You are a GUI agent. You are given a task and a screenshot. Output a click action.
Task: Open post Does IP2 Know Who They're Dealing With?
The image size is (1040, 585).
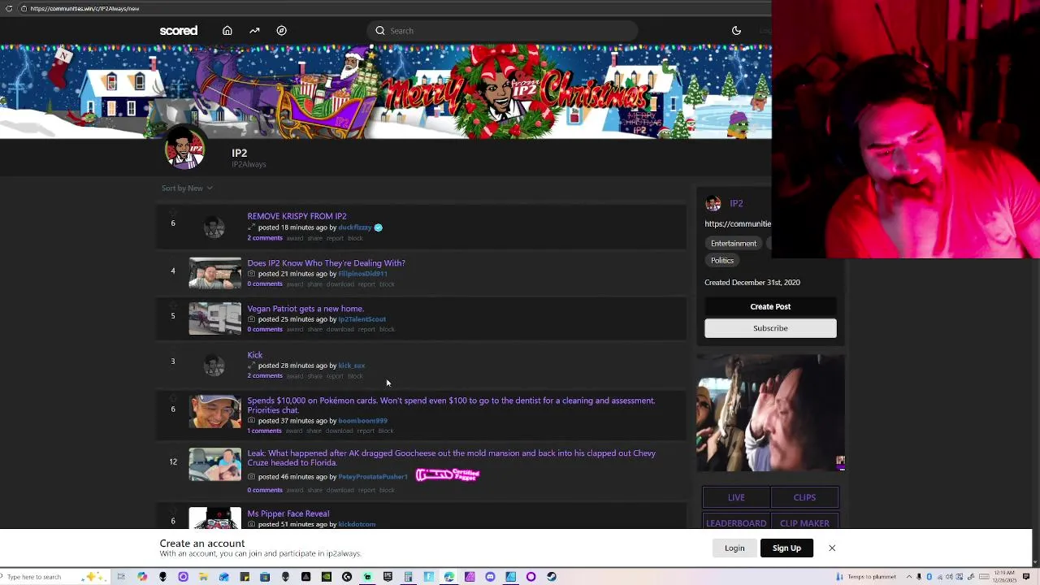326,263
